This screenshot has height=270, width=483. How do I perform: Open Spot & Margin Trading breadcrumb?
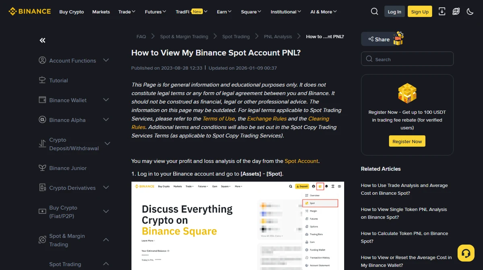point(184,37)
